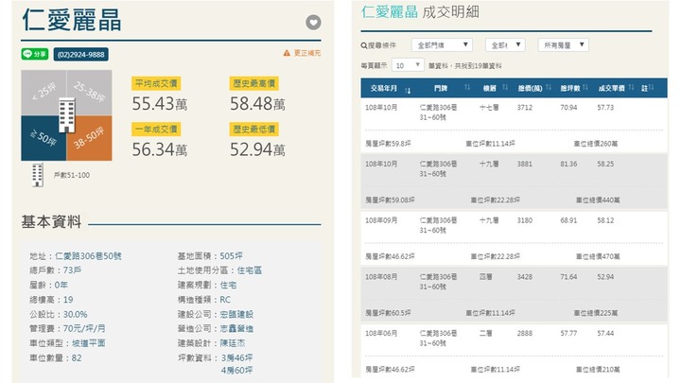Screen dimensions: 681x383
Task: Click the tower icon beside 戶數51-100
Action: click(38, 175)
